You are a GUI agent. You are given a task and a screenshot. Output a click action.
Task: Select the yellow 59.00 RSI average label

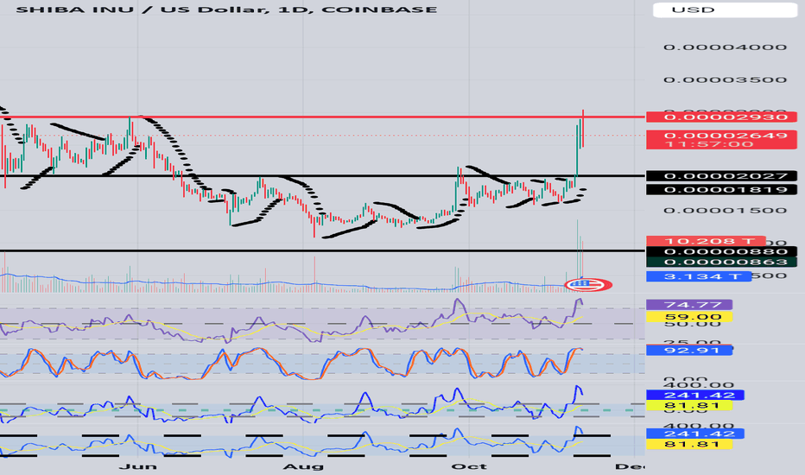click(x=689, y=317)
